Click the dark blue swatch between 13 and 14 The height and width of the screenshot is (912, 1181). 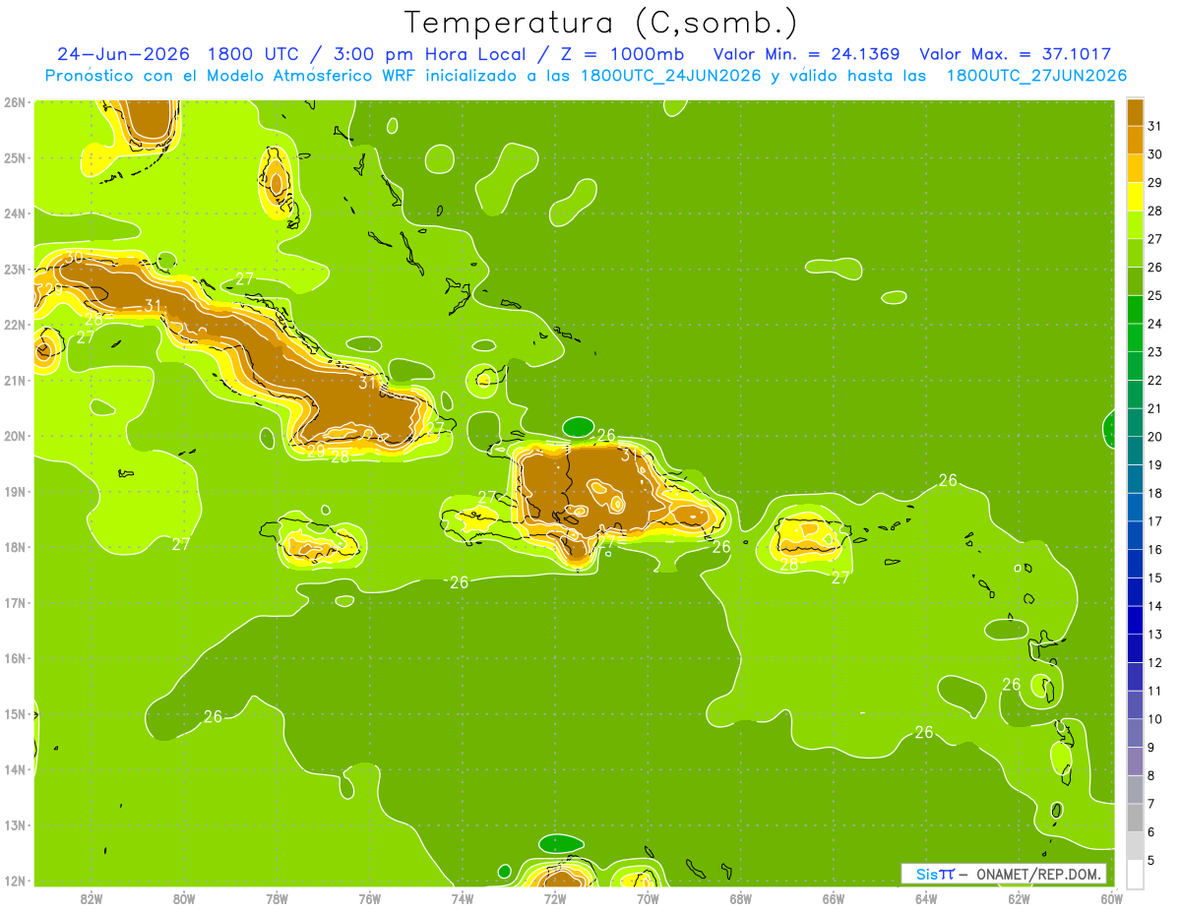click(x=1135, y=621)
